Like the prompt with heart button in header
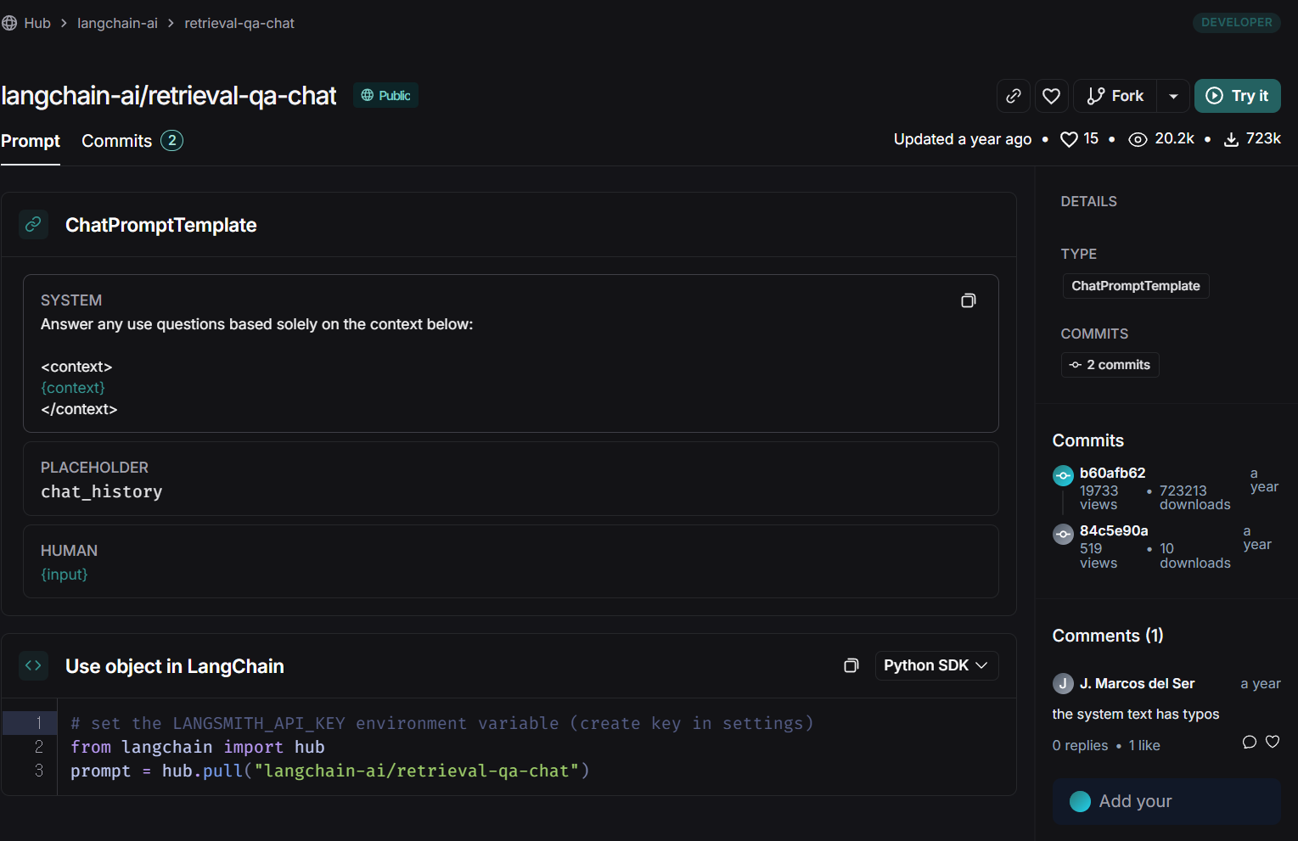This screenshot has height=841, width=1298. pyautogui.click(x=1051, y=96)
